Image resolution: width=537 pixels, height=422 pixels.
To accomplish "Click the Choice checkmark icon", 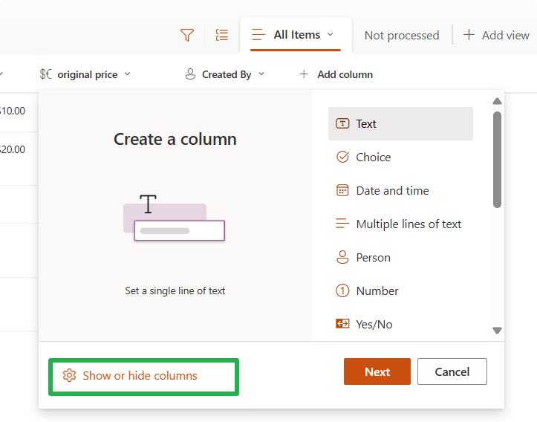I will (x=342, y=157).
